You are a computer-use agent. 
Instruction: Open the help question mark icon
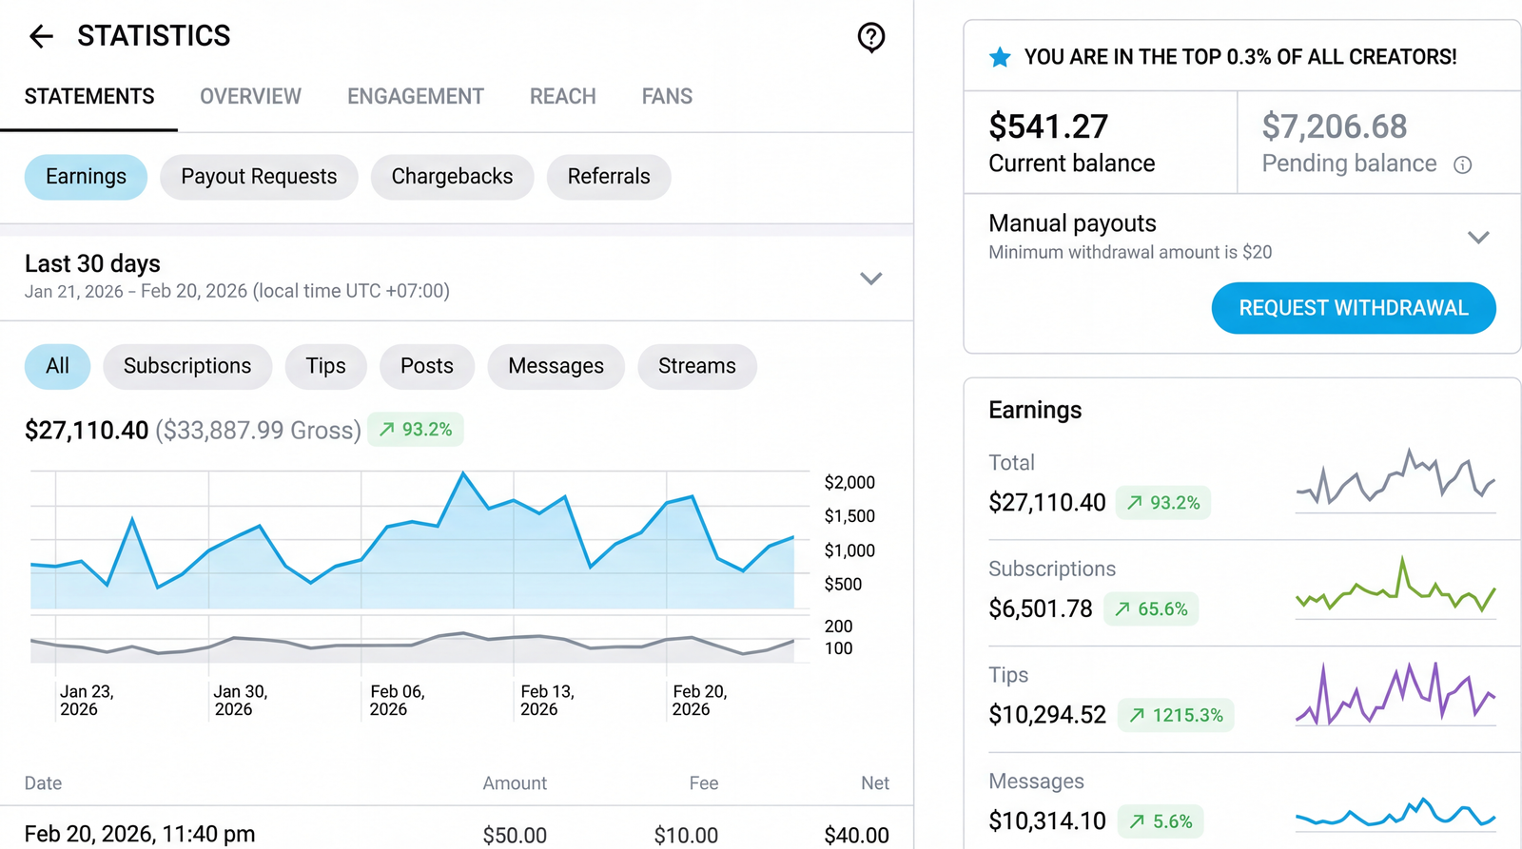pos(870,37)
